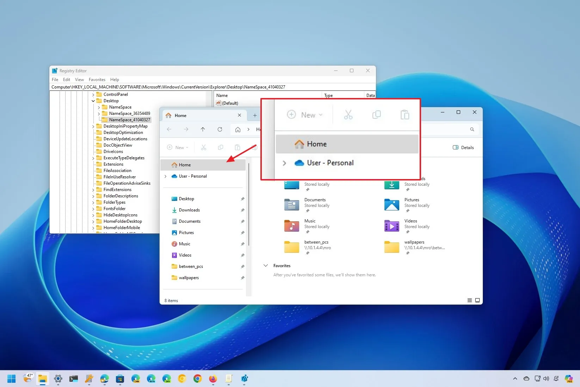Switch to details view in the status bar
This screenshot has height=387, width=580.
click(x=469, y=300)
